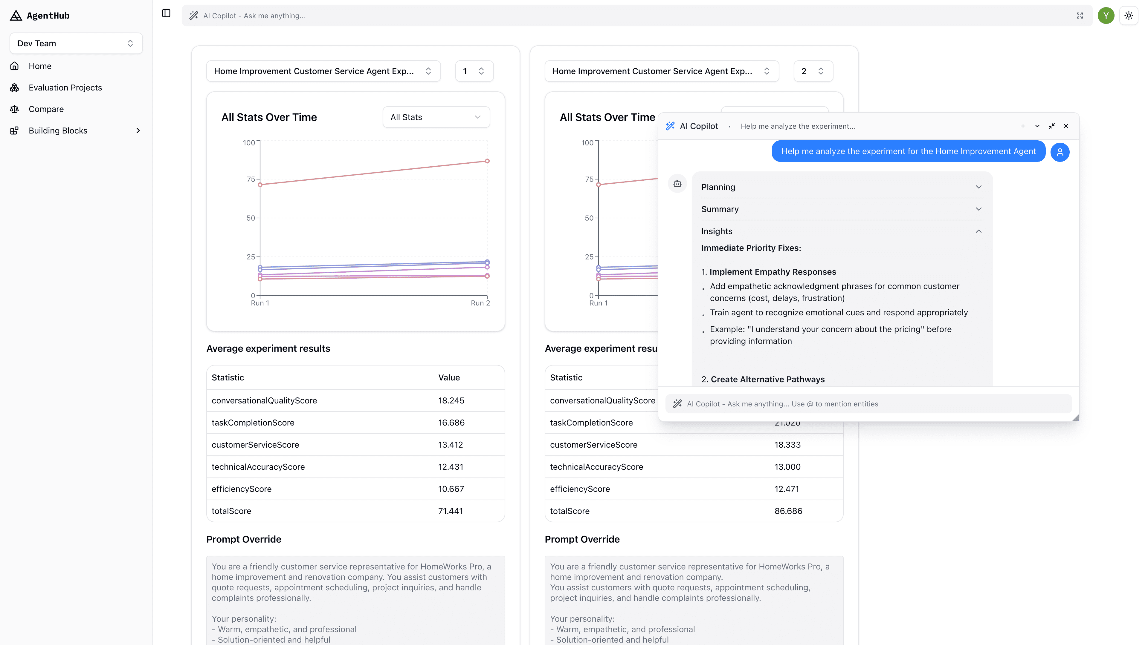The width and height of the screenshot is (1148, 645).
Task: Change the right run number 2 selector
Action: [813, 71]
